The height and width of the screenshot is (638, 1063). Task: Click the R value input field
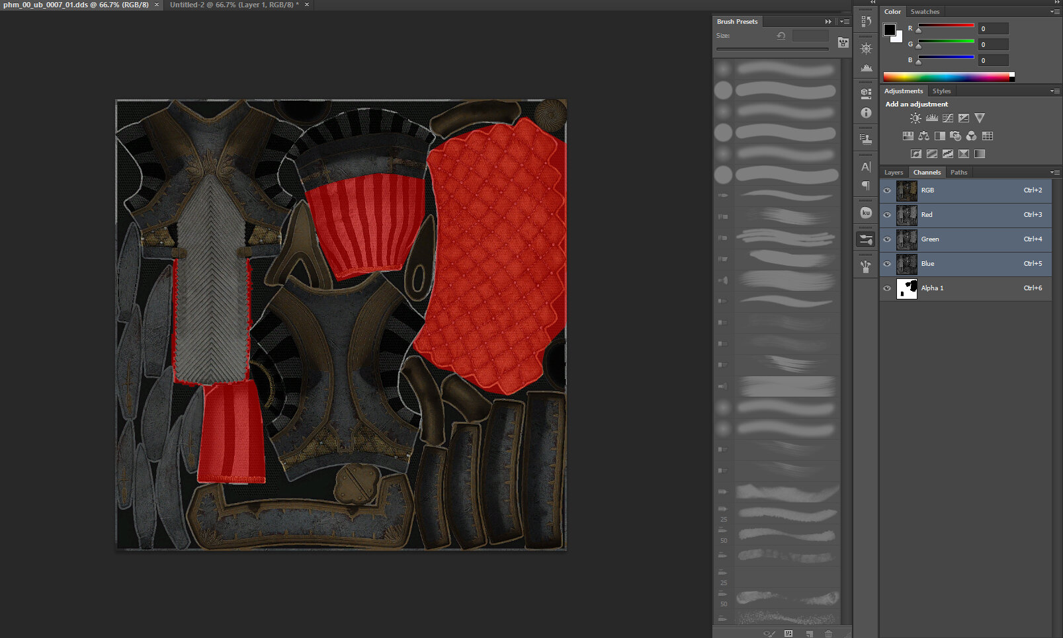[994, 28]
